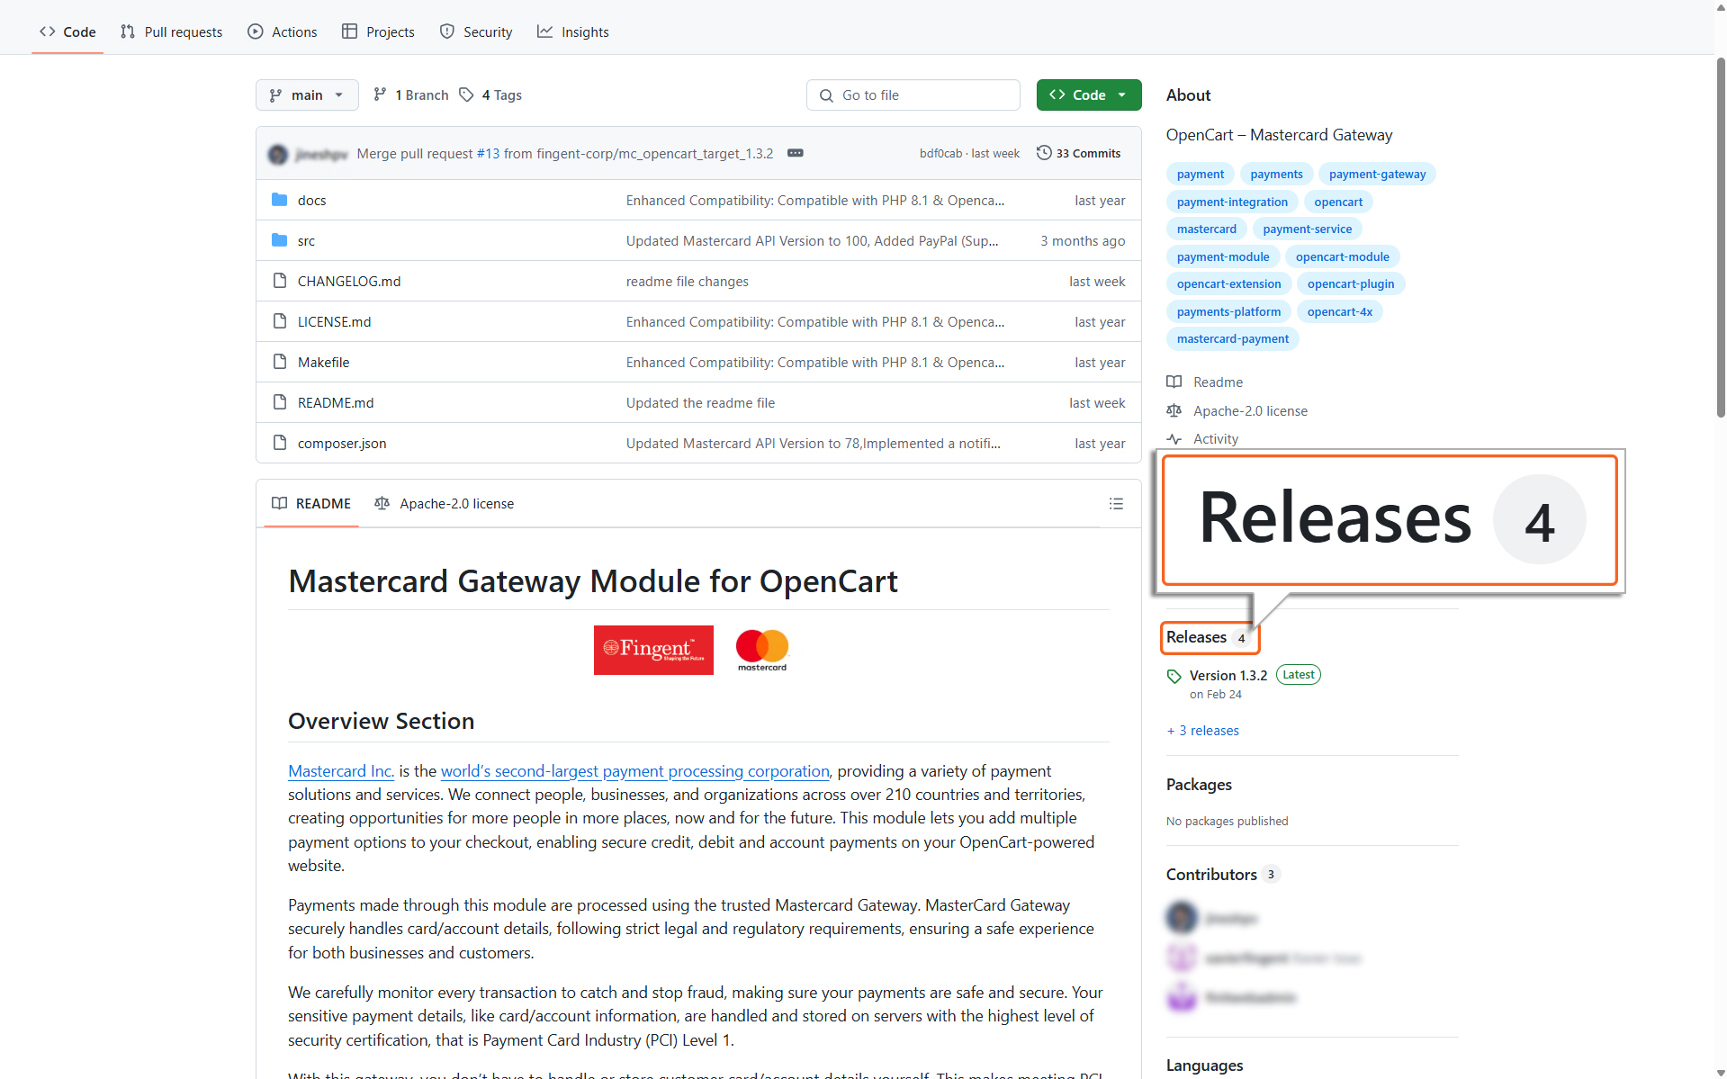Open first contributor's avatar
This screenshot has width=1727, height=1079.
click(1182, 918)
